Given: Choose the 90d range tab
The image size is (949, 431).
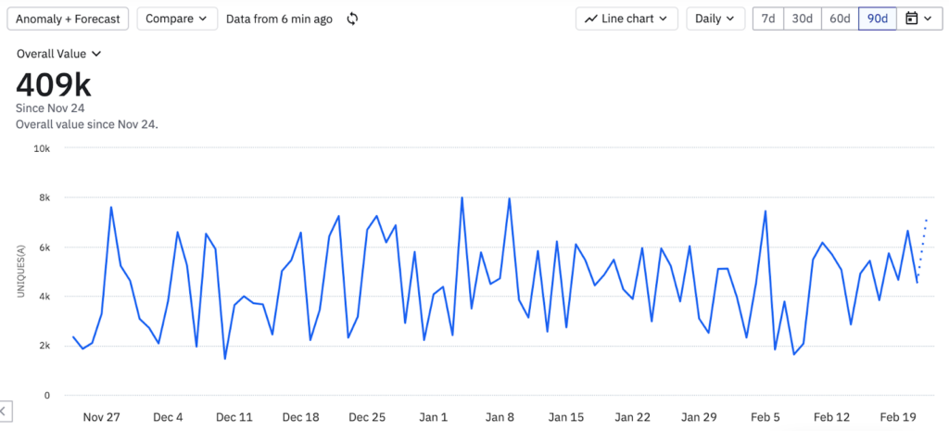Looking at the screenshot, I should coord(877,19).
